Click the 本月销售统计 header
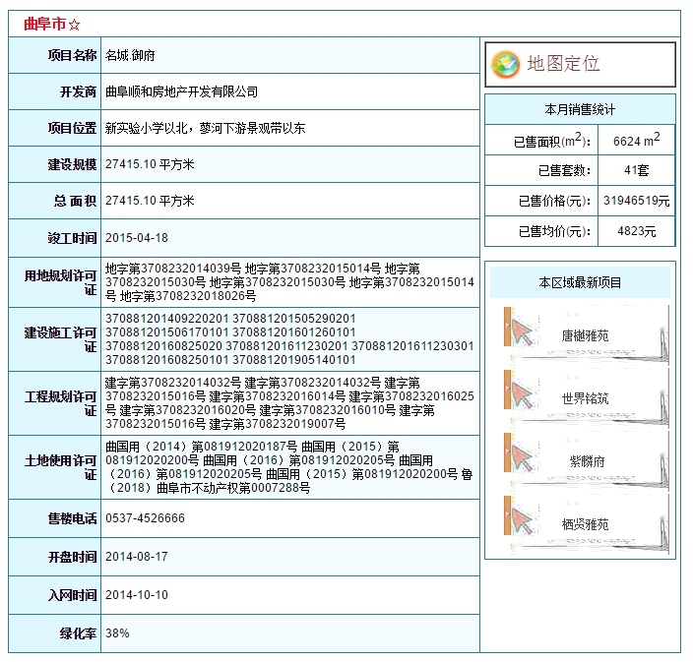The height and width of the screenshot is (662, 693). click(x=580, y=109)
